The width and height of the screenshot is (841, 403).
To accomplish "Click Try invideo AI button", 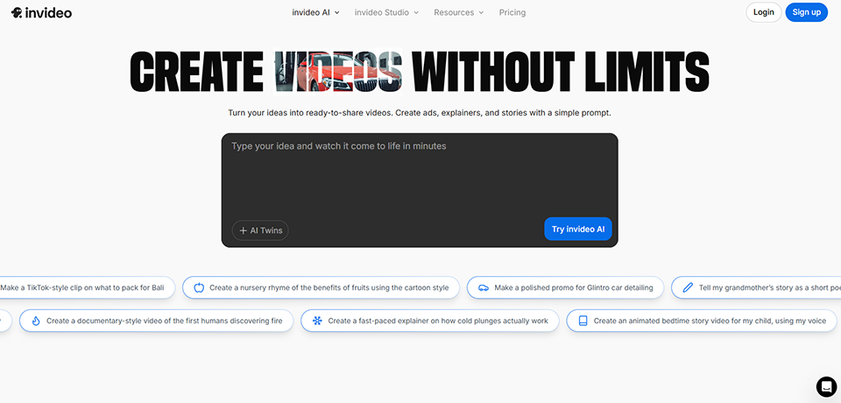I will click(577, 230).
